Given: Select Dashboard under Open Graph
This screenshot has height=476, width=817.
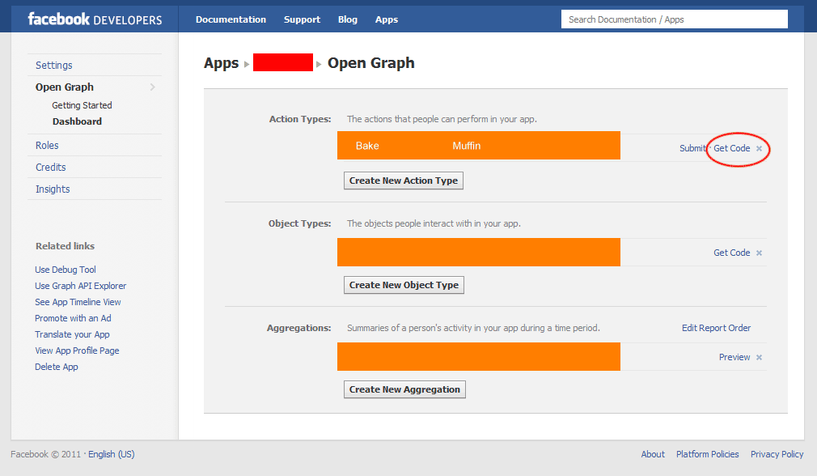Looking at the screenshot, I should pos(77,121).
